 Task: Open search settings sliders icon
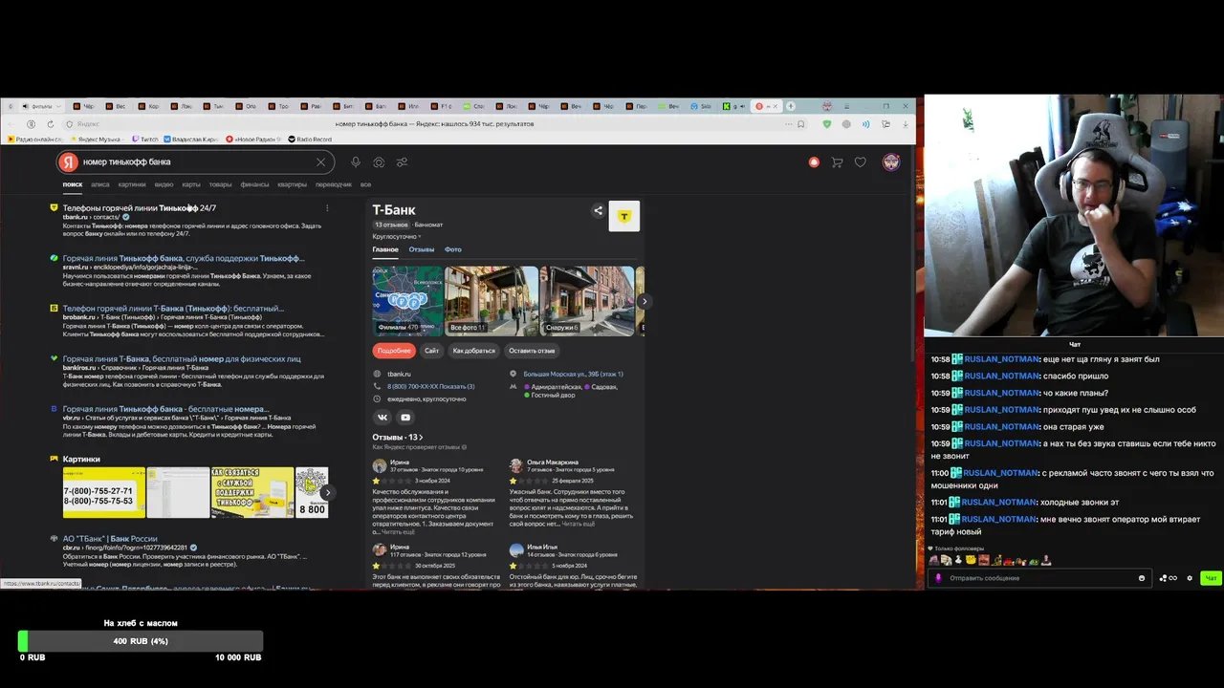tap(402, 162)
